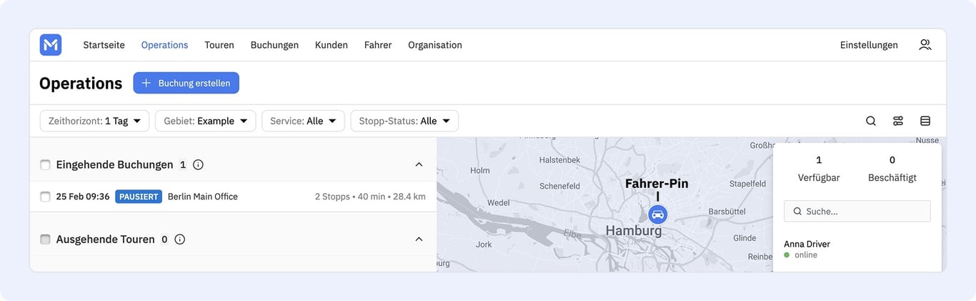This screenshot has width=976, height=301.
Task: Open the filter settings sliders icon
Action: [898, 121]
